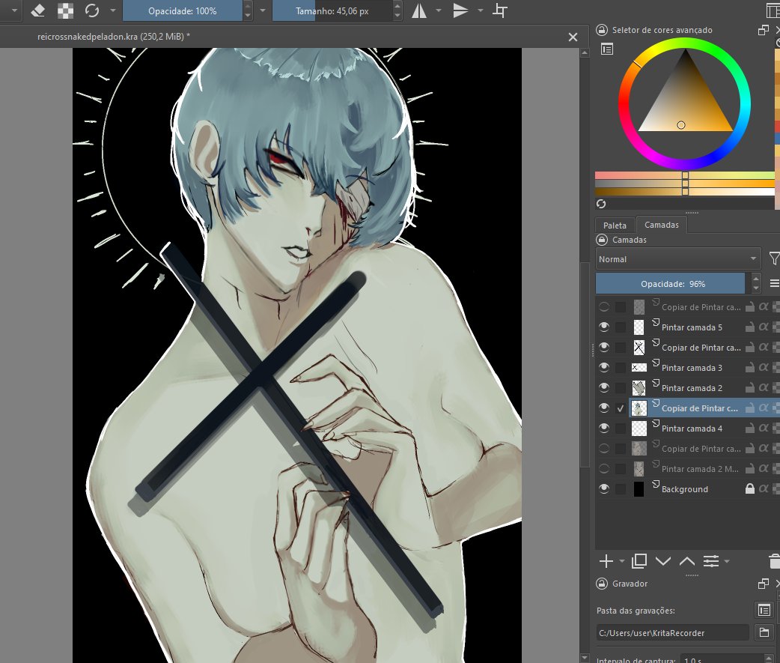Lock the Gravador docker
This screenshot has height=663, width=780.
(x=602, y=584)
